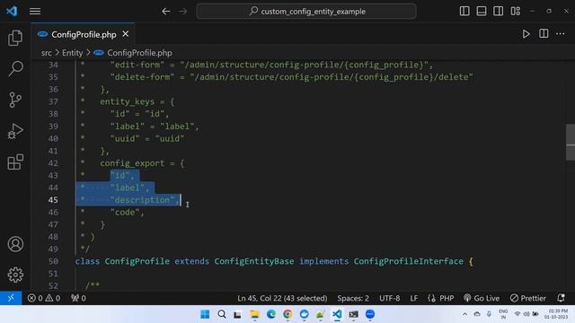Go back with the left arrow
Image resolution: width=575 pixels, height=323 pixels.
click(x=165, y=12)
